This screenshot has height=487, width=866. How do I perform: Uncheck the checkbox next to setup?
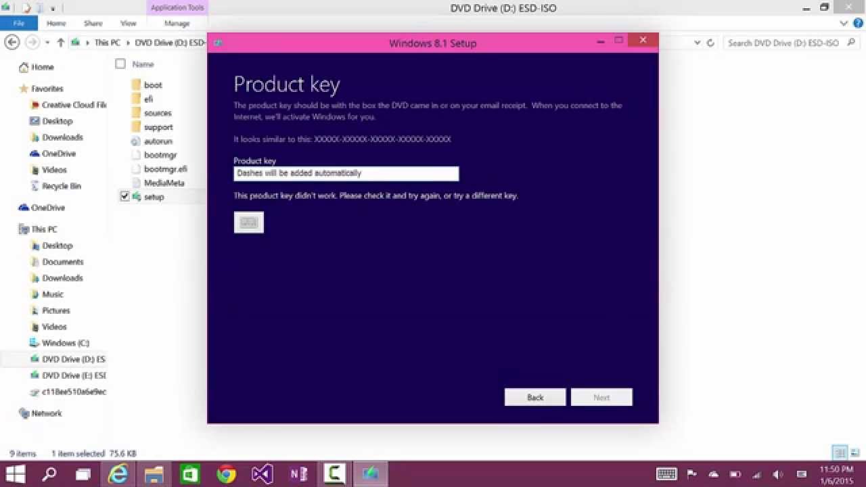tap(124, 196)
